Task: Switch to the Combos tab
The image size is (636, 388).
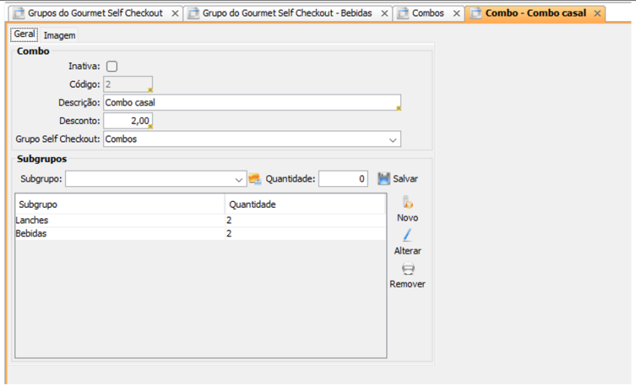Action: 428,14
